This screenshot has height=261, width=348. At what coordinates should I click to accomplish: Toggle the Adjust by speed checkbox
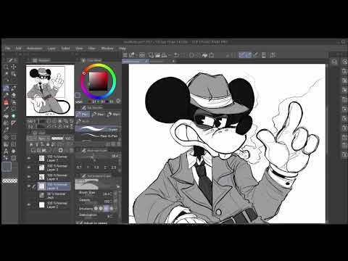click(81, 223)
